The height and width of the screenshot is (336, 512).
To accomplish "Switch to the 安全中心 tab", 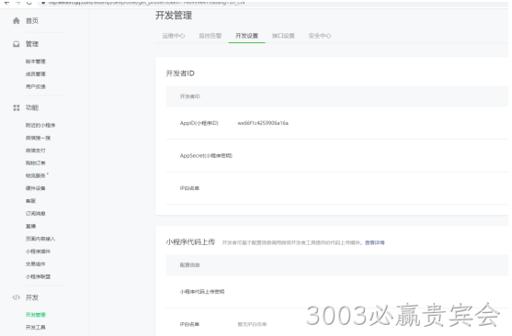I will 320,36.
